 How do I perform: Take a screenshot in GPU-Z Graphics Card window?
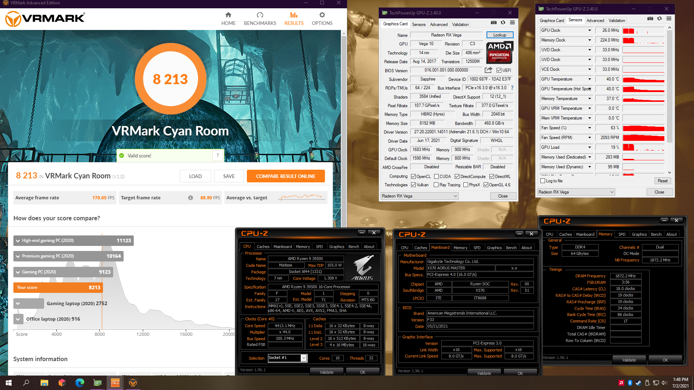click(494, 23)
